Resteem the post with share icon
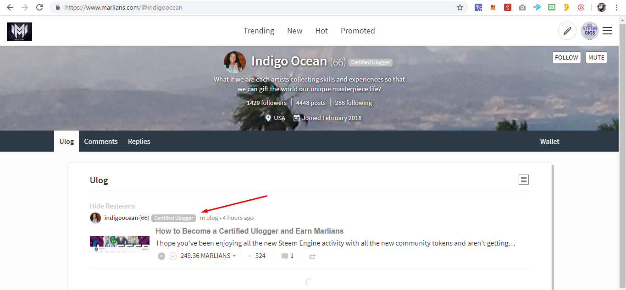This screenshot has width=626, height=290. (313, 256)
